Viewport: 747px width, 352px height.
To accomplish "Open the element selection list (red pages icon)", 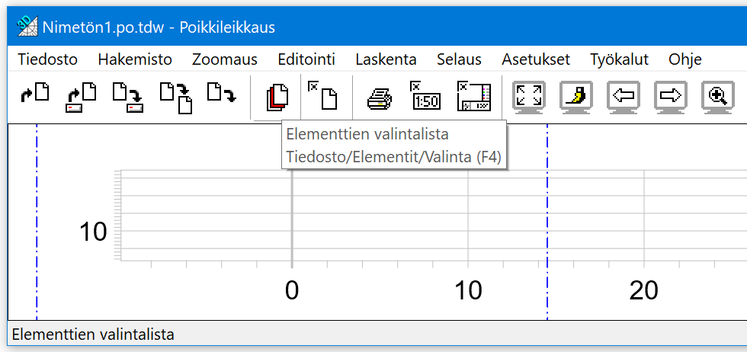I will click(277, 98).
